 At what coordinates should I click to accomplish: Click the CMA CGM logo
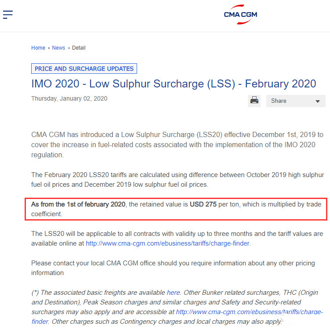(240, 14)
